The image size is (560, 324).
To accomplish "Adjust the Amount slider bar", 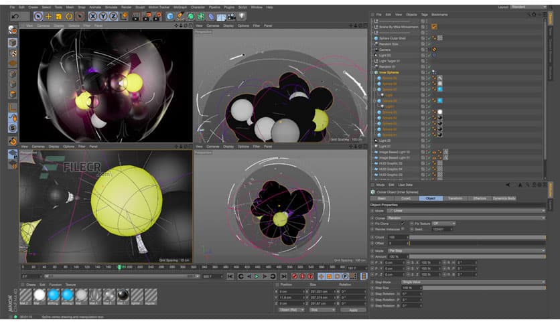I will [x=477, y=256].
